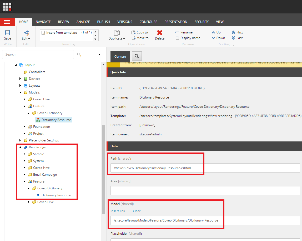Click the Move to icon

pos(133,38)
